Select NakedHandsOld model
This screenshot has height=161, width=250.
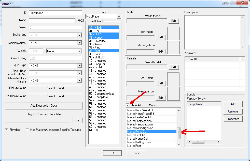(x=152, y=139)
